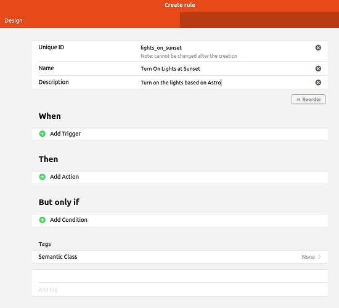This screenshot has width=339, height=308.
Task: Focus the Unique ID value lights_on_sunset
Action: [x=161, y=48]
